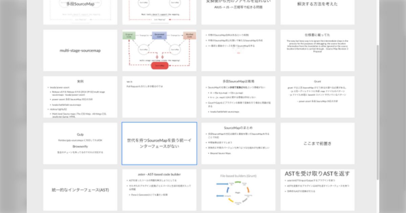Select the 実例 slide thumbnail
Viewport: 406px width, 213px height.
[80, 97]
